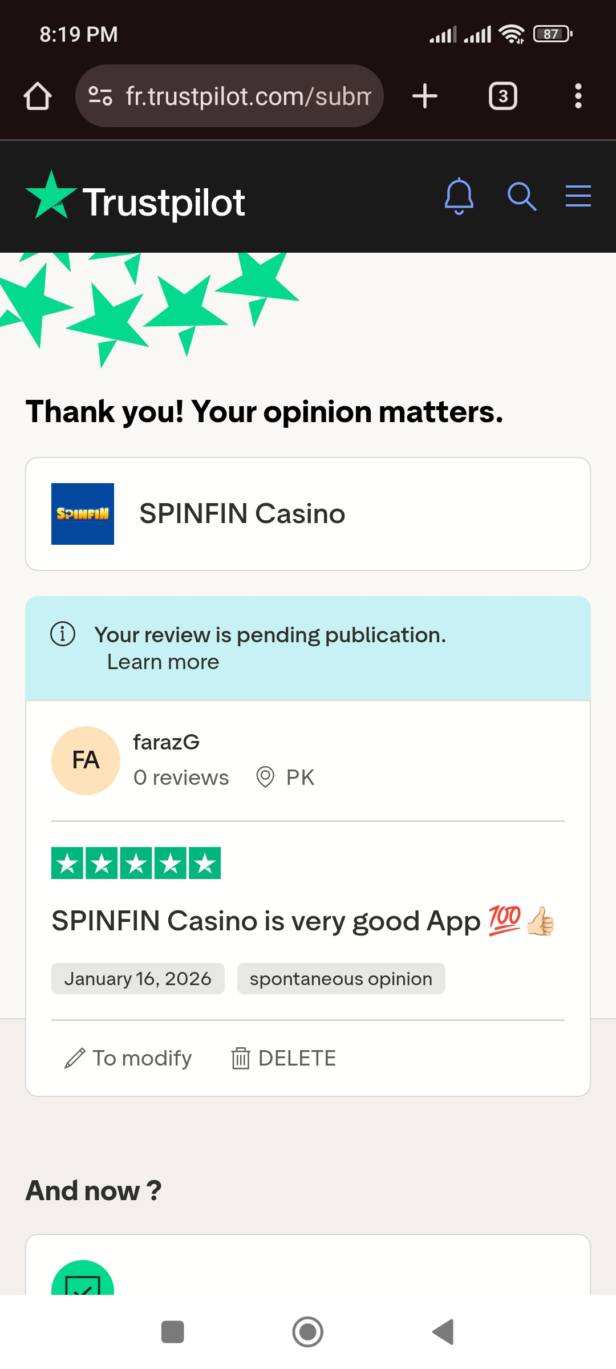Click the Trustpilot logo
Image resolution: width=616 pixels, height=1369 pixels.
pyautogui.click(x=136, y=200)
